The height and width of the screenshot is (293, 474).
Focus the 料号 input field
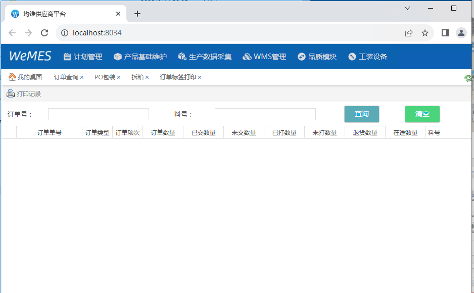265,114
